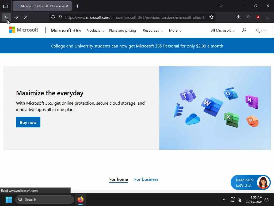The height and width of the screenshot is (206, 274).
Task: Open the Downloads panel icon
Action: [x=238, y=17]
